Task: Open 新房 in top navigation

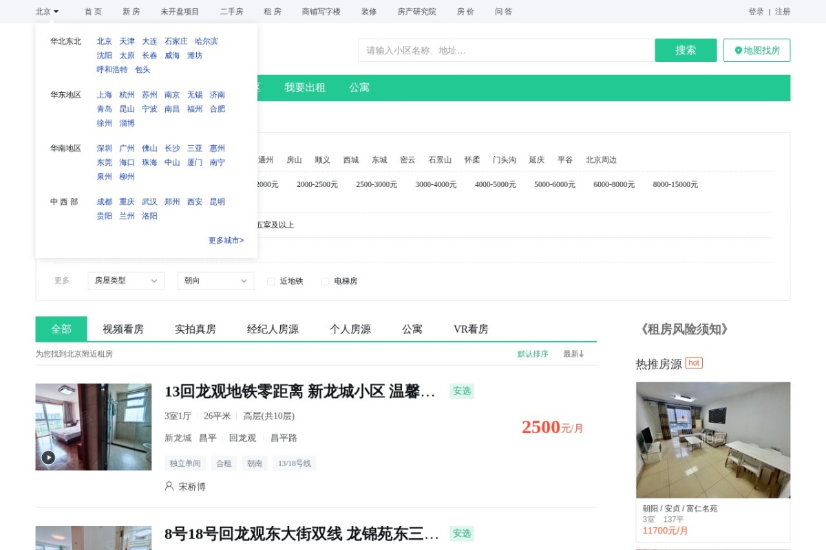Action: (131, 12)
